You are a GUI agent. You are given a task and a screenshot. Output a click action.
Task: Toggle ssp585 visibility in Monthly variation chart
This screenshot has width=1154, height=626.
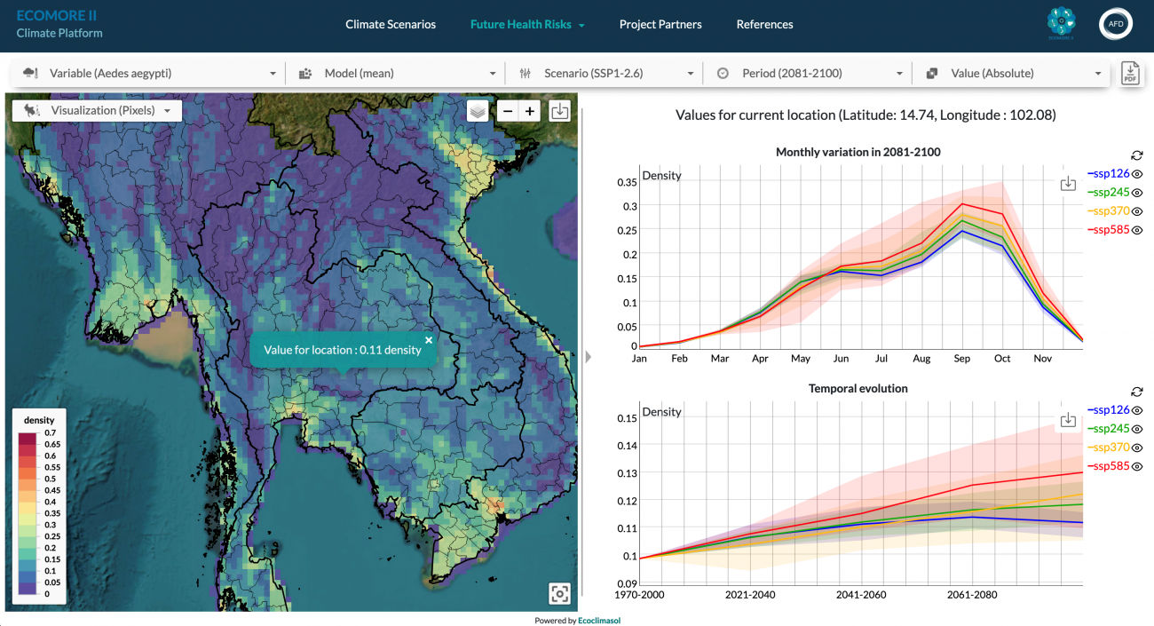coord(1137,230)
